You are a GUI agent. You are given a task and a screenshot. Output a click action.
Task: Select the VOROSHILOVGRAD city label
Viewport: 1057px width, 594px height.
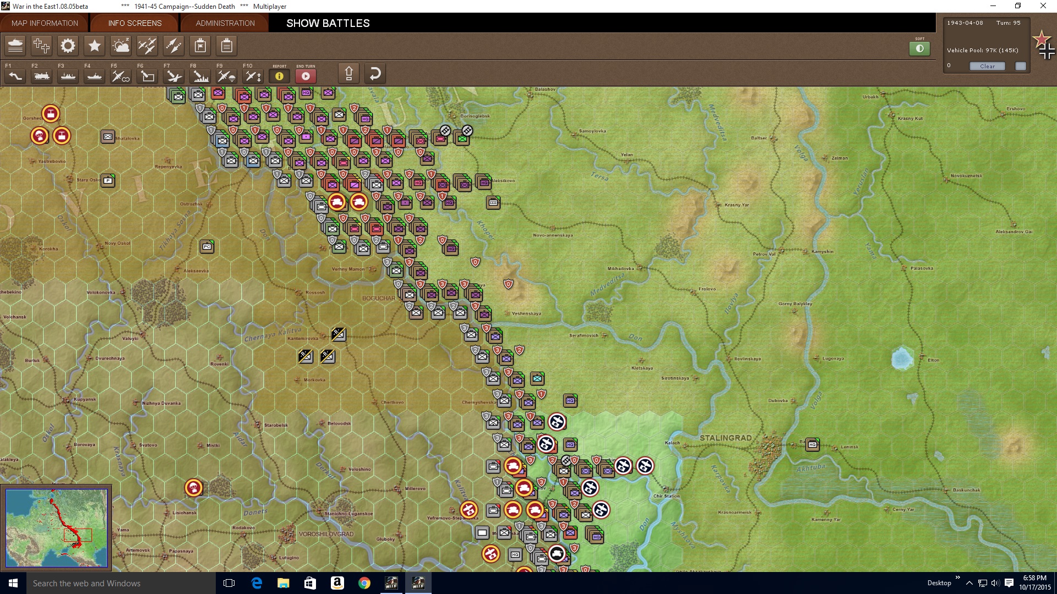tap(326, 534)
